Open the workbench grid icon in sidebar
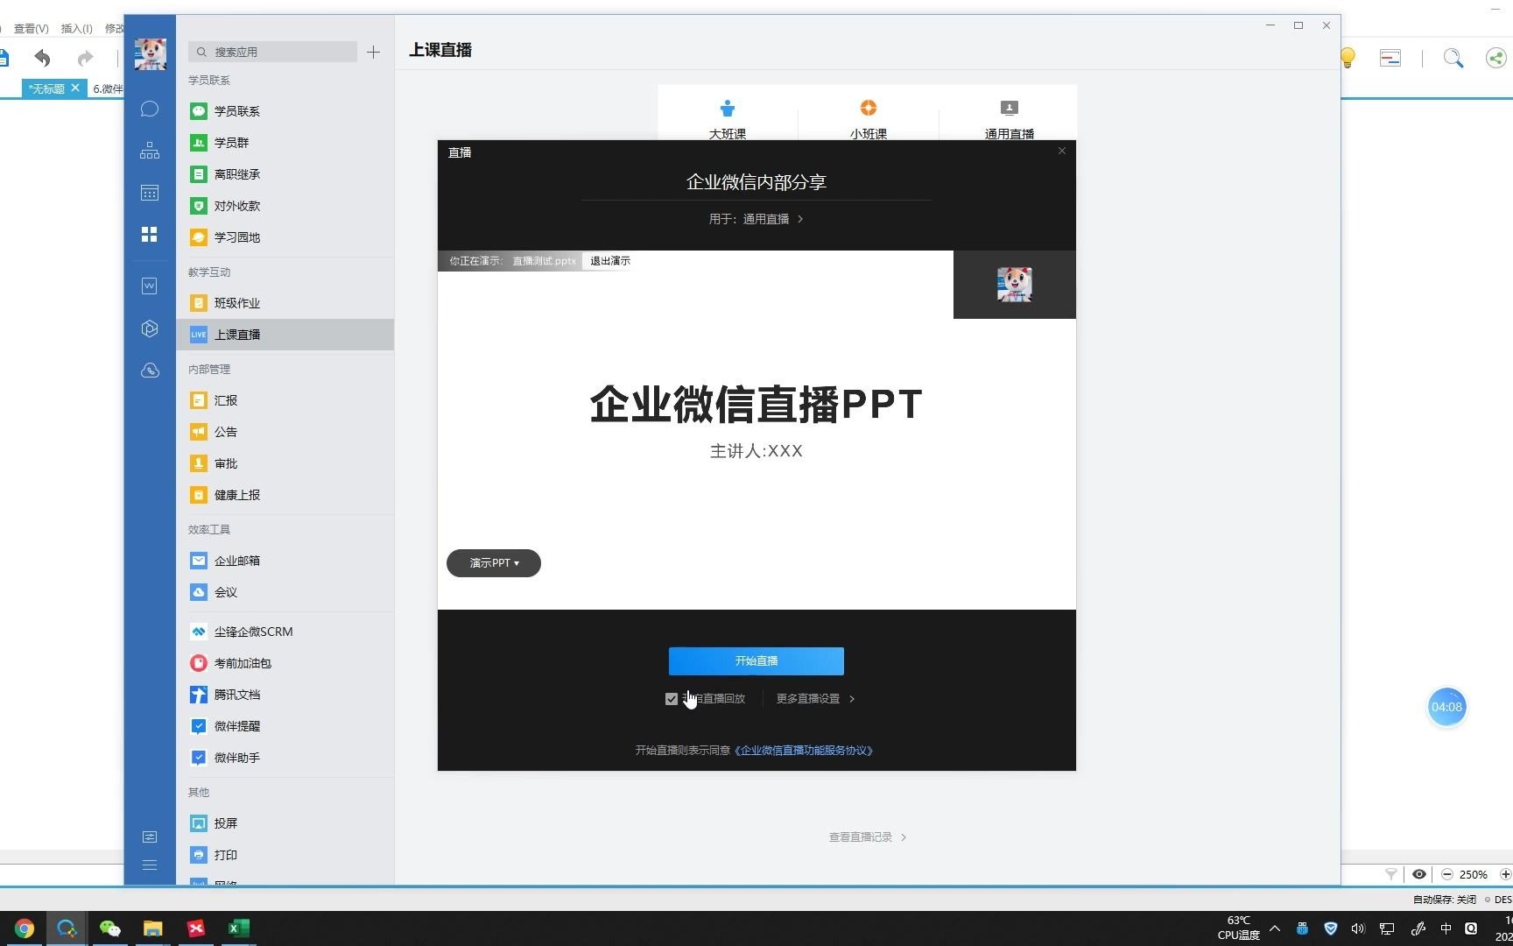 [x=150, y=235]
